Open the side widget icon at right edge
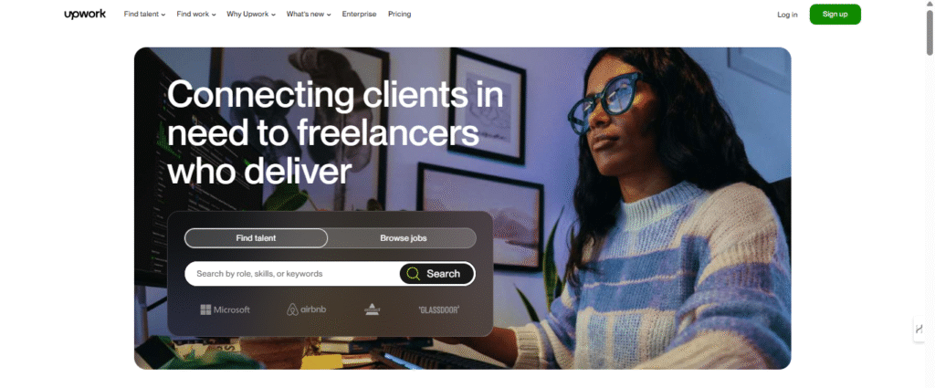This screenshot has height=388, width=935. pyautogui.click(x=919, y=329)
